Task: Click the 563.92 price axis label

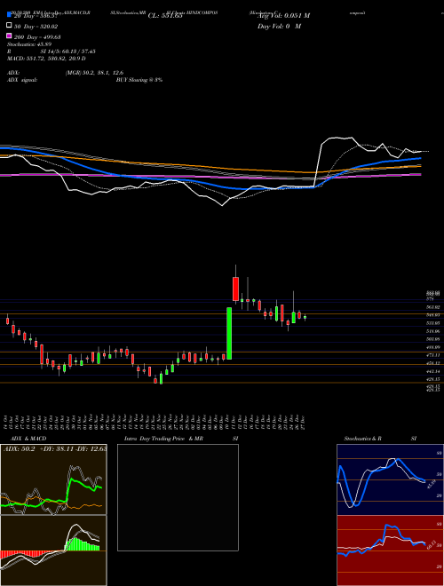Action: coord(434,307)
